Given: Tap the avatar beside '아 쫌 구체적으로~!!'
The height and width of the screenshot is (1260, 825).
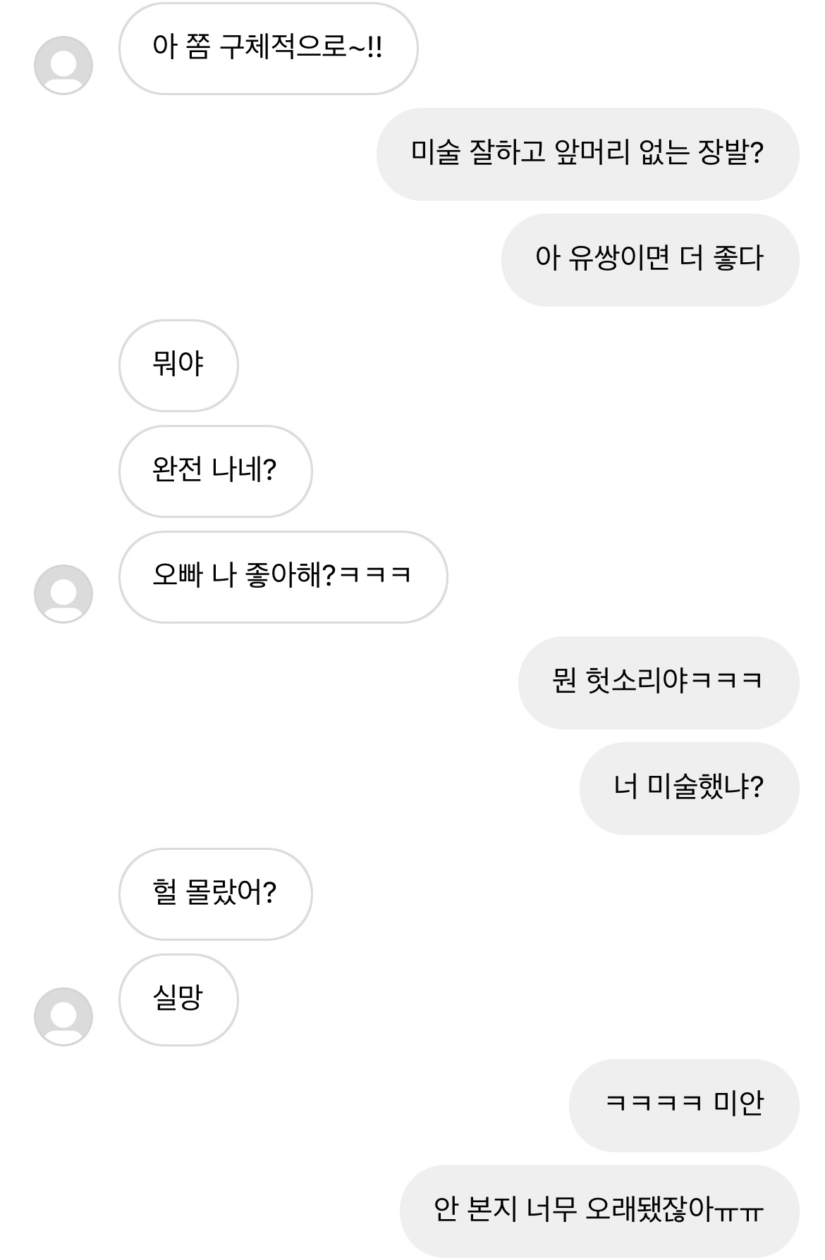Looking at the screenshot, I should (63, 66).
